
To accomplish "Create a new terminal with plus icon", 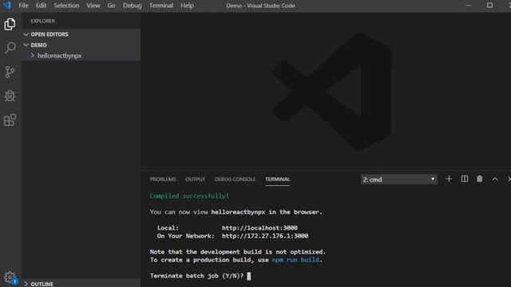I will 449,179.
